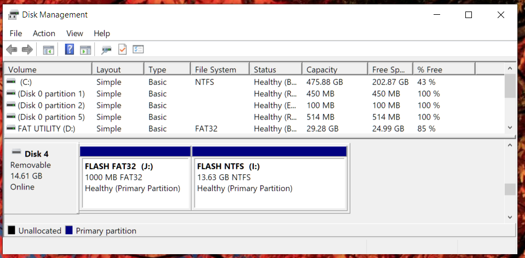525x258 pixels.
Task: Click the Properties checkmark toolbar icon
Action: pyautogui.click(x=123, y=50)
